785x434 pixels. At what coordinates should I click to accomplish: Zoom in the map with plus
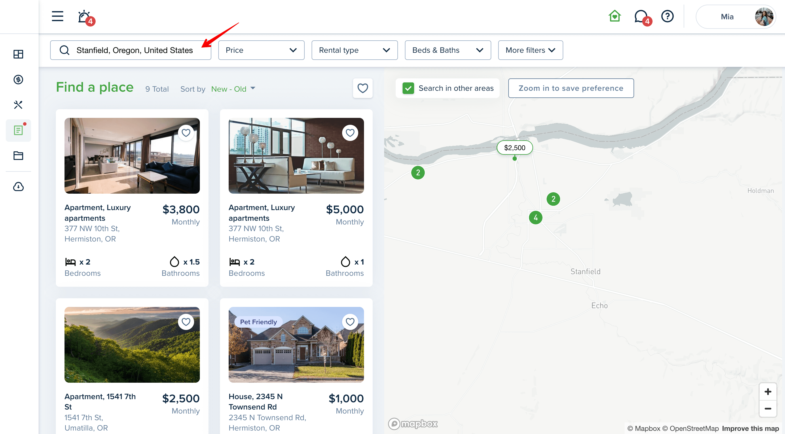coord(768,392)
